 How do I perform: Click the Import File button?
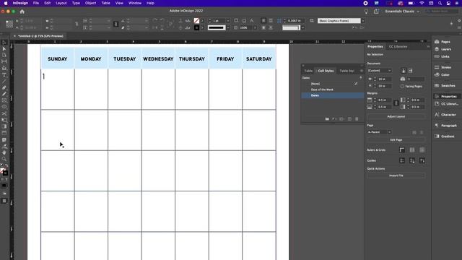coord(396,175)
